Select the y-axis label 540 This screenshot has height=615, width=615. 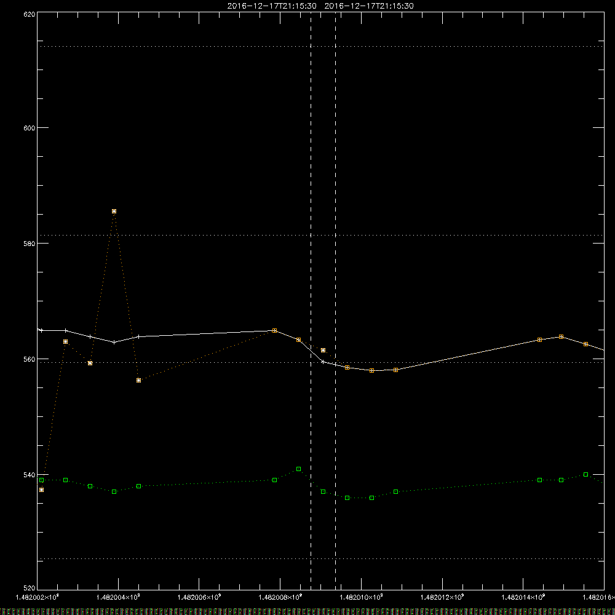30,475
